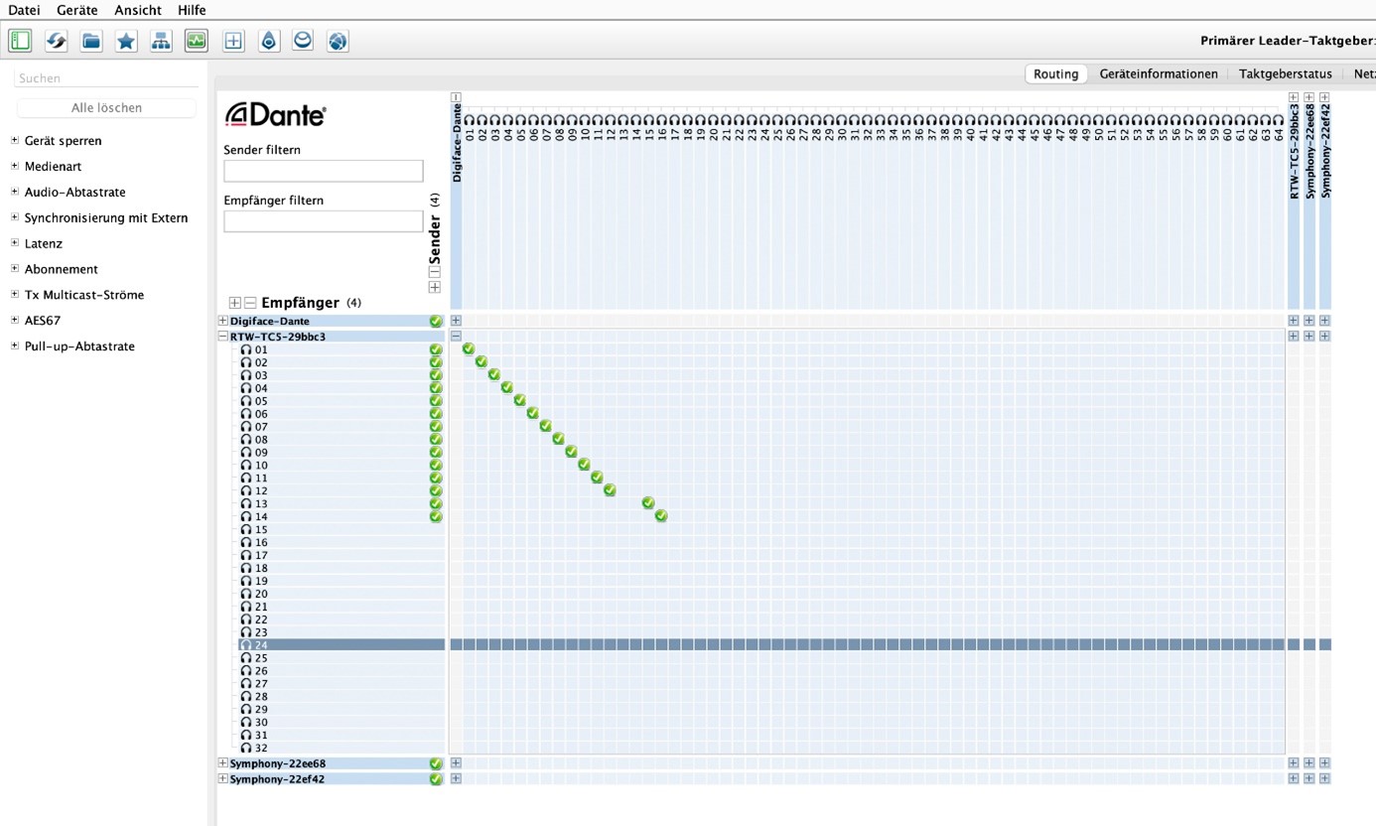
Task: Click the Sender filtern input field
Action: click(324, 171)
